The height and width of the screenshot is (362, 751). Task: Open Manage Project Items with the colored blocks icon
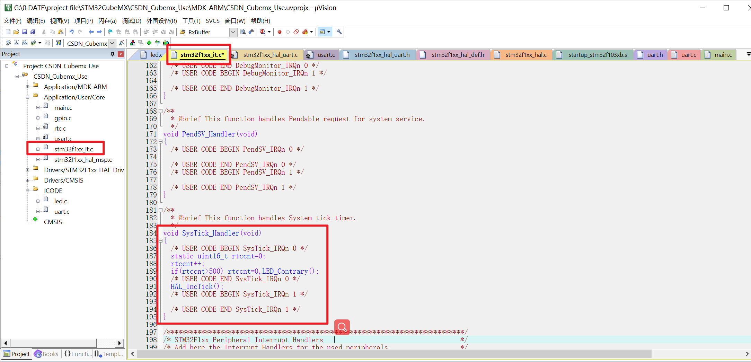(133, 43)
